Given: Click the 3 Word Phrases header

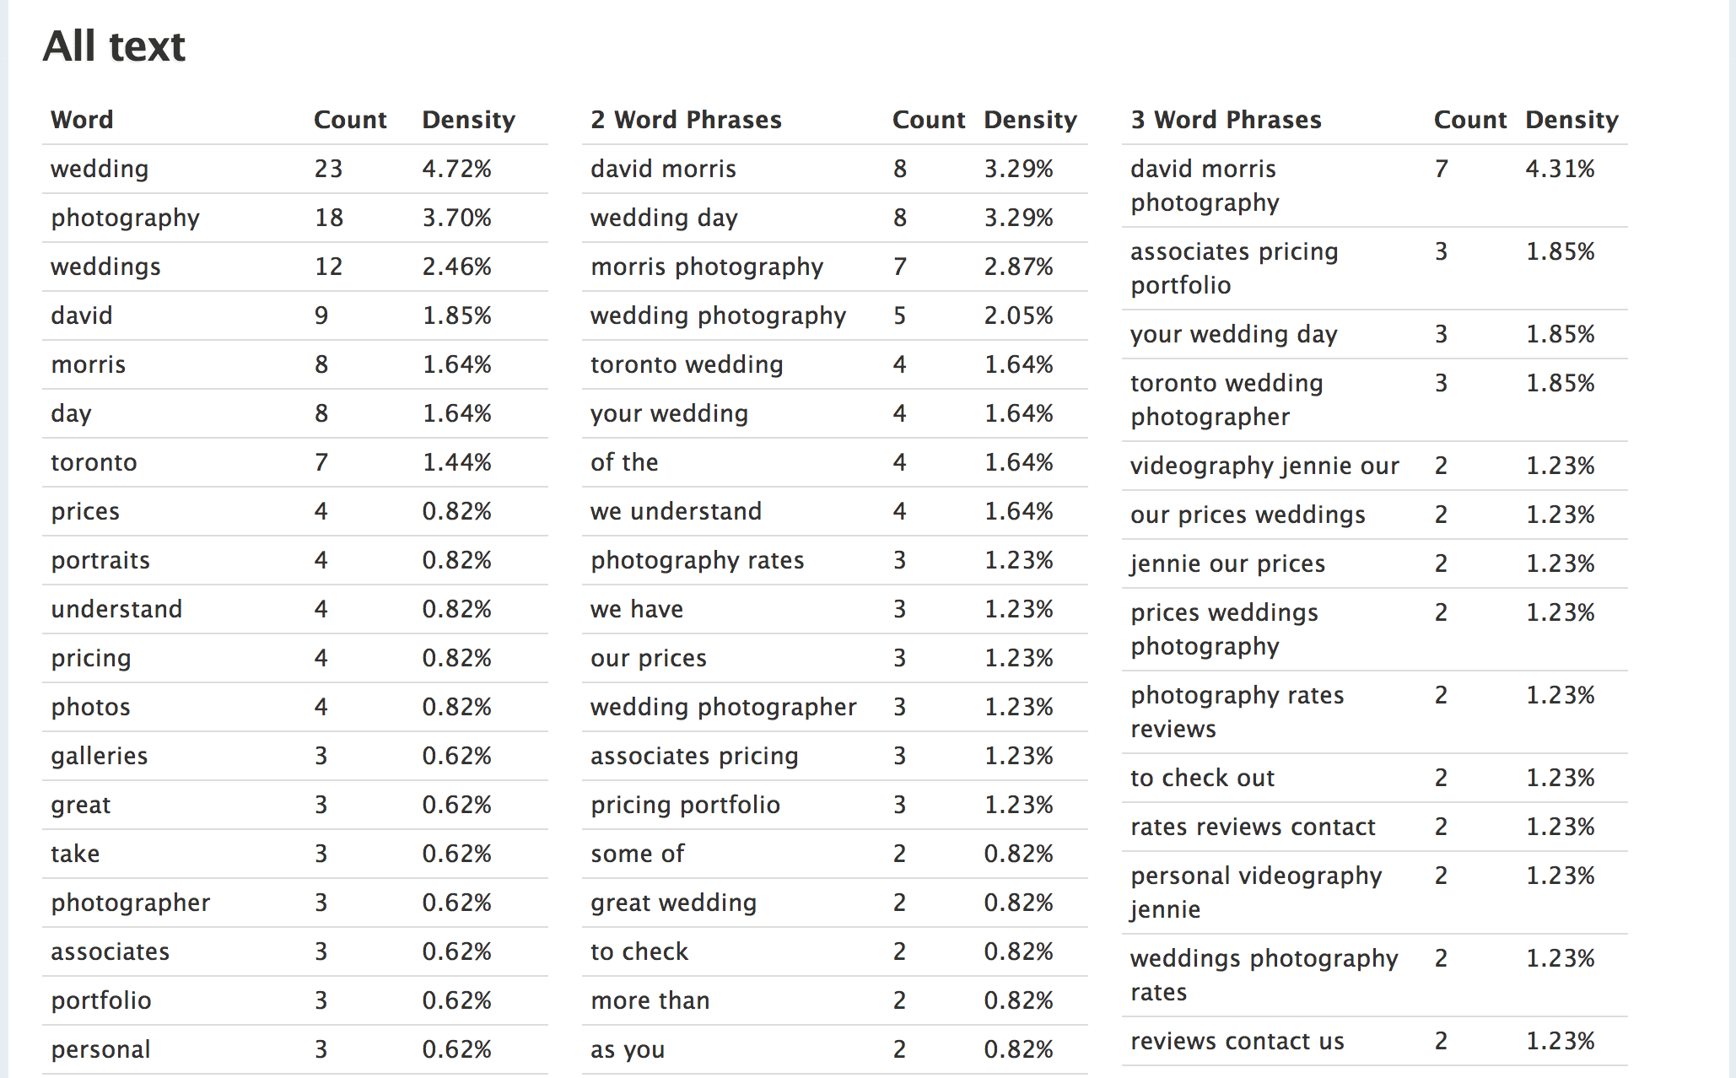Looking at the screenshot, I should tap(1226, 120).
